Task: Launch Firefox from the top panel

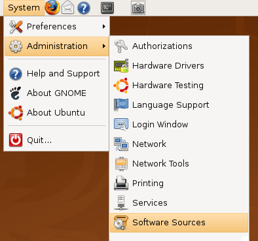Action: (x=52, y=8)
